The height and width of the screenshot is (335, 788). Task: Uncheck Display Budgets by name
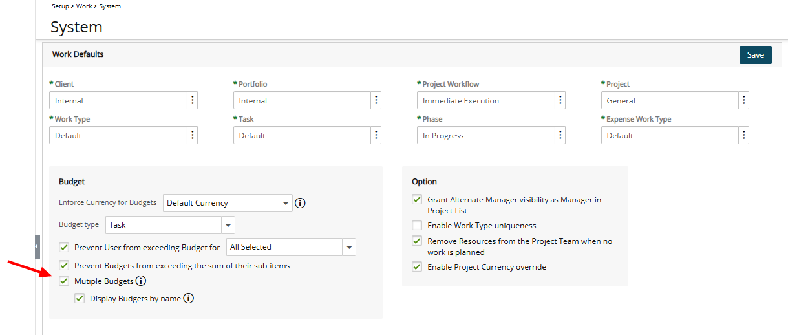(80, 299)
